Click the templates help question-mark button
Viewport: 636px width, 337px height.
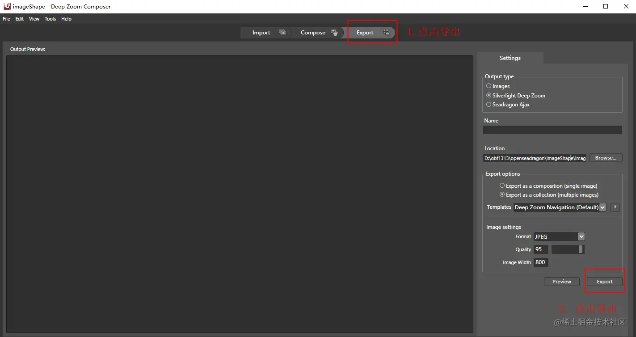(615, 207)
